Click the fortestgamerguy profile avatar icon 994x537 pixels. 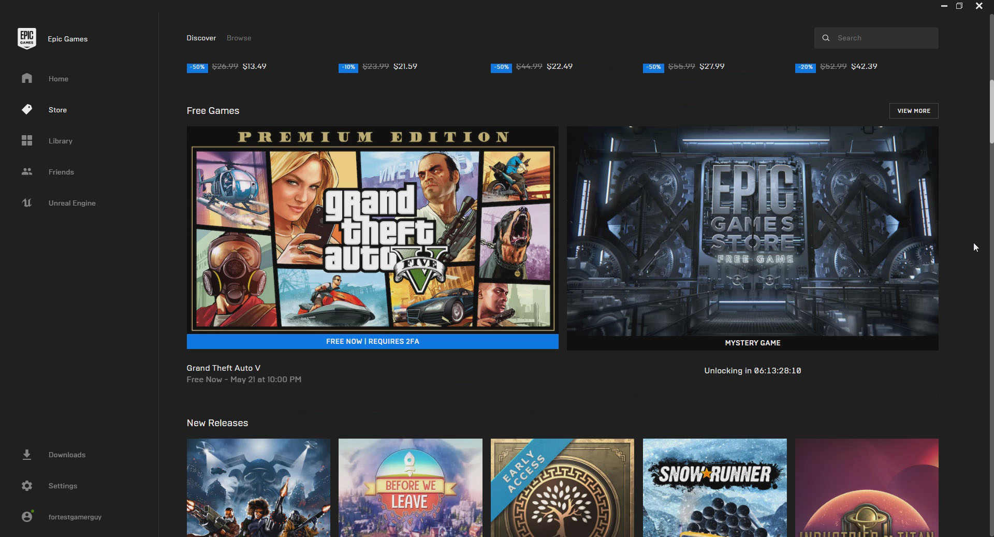27,516
